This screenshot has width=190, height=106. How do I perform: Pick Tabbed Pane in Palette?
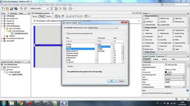(x=163, y=19)
